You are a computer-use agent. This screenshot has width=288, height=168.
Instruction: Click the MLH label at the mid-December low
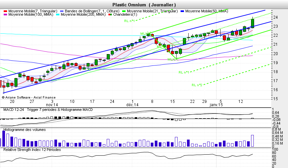pyautogui.click(x=172, y=59)
